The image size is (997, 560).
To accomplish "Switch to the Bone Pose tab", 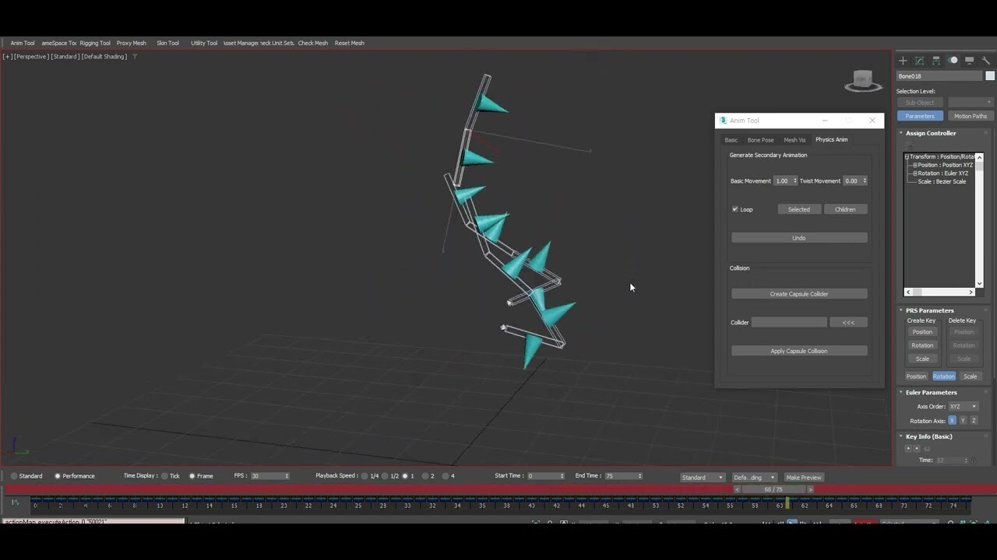I will pos(760,139).
